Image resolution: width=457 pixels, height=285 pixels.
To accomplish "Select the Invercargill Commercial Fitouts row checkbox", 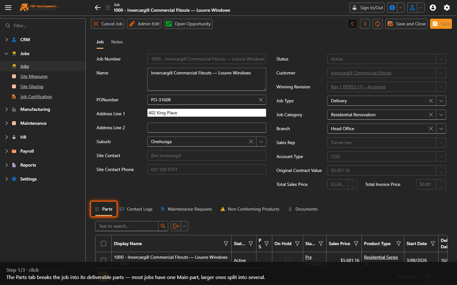I will [x=103, y=260].
